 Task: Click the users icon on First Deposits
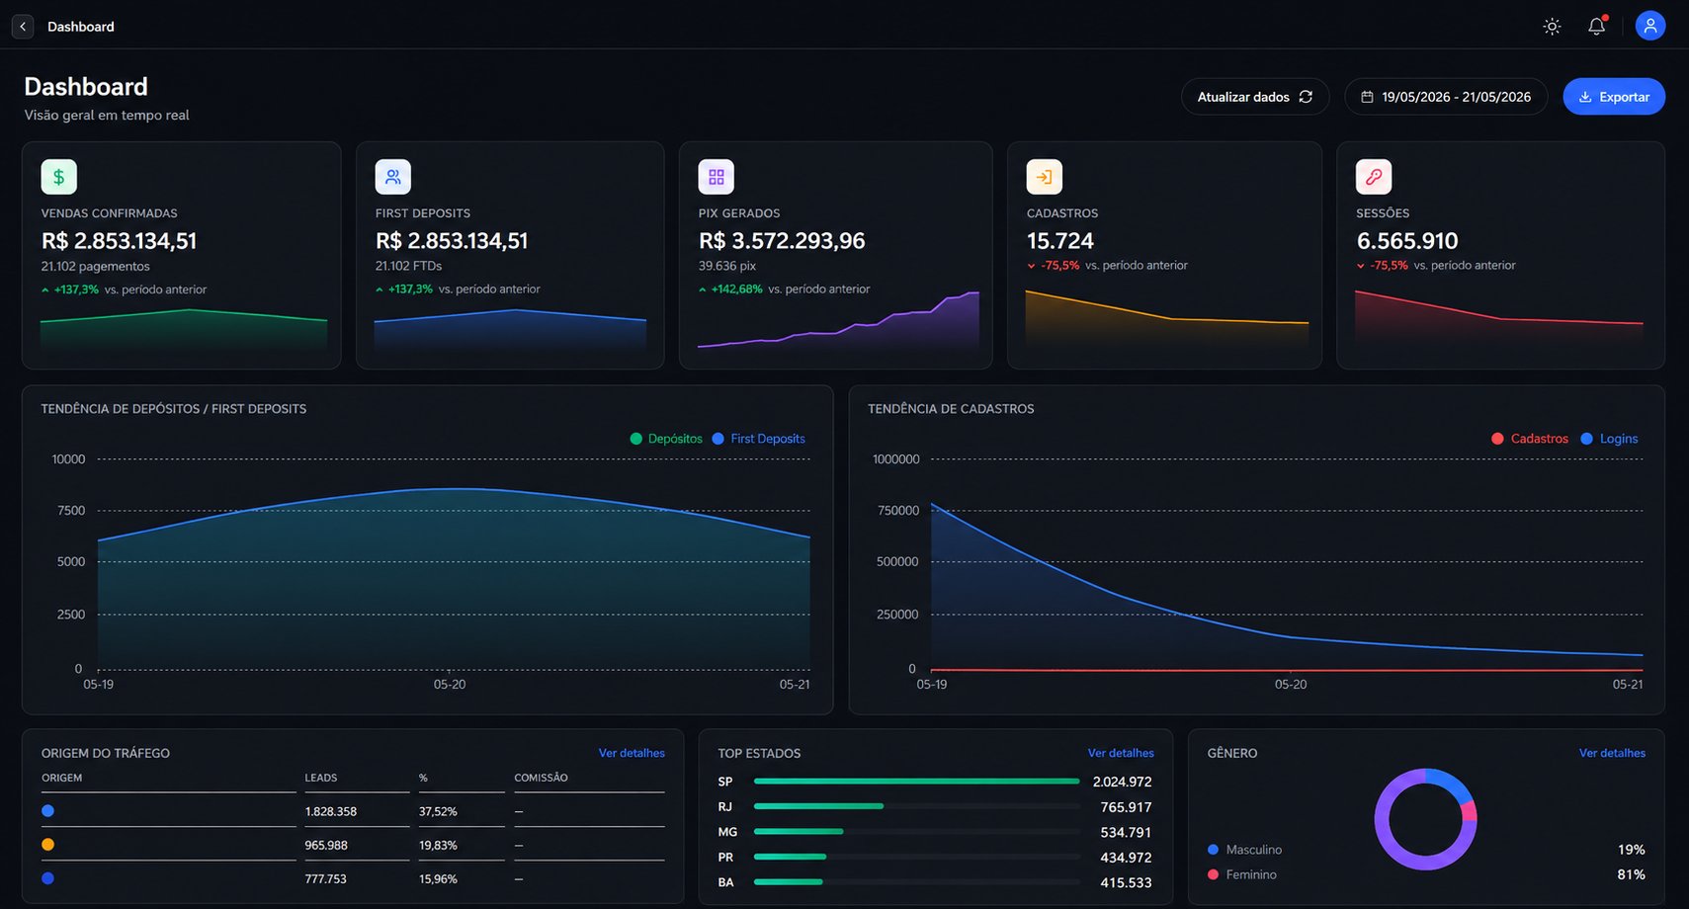point(392,177)
